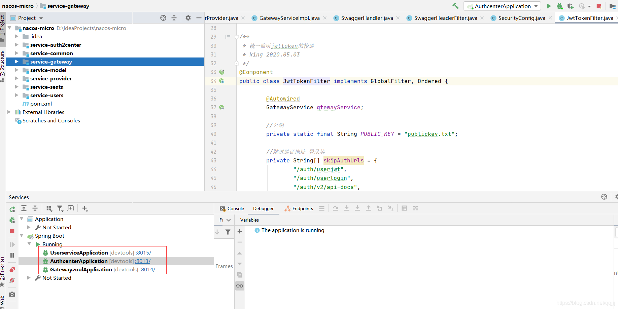Switch to the Debugger tab
This screenshot has width=618, height=309.
pos(263,208)
